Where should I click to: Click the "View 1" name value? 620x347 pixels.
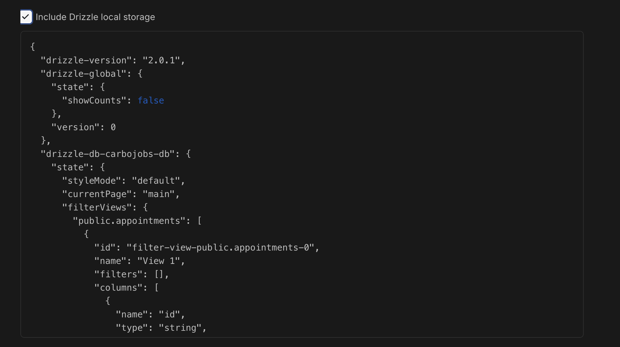coord(159,261)
